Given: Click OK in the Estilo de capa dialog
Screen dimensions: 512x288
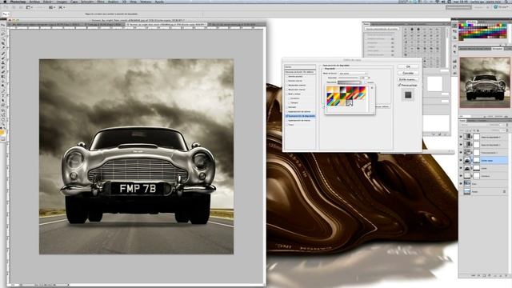Looking at the screenshot, I should coord(408,66).
